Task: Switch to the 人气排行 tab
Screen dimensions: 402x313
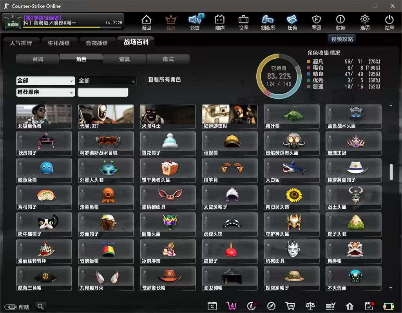Action: click(x=21, y=43)
